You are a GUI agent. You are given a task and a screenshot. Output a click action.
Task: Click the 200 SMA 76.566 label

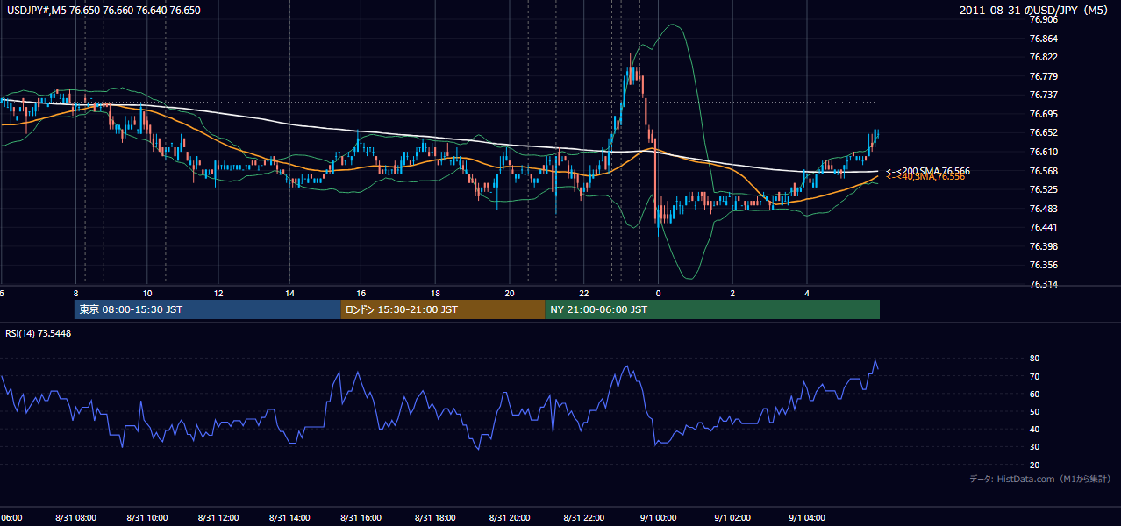click(x=928, y=171)
